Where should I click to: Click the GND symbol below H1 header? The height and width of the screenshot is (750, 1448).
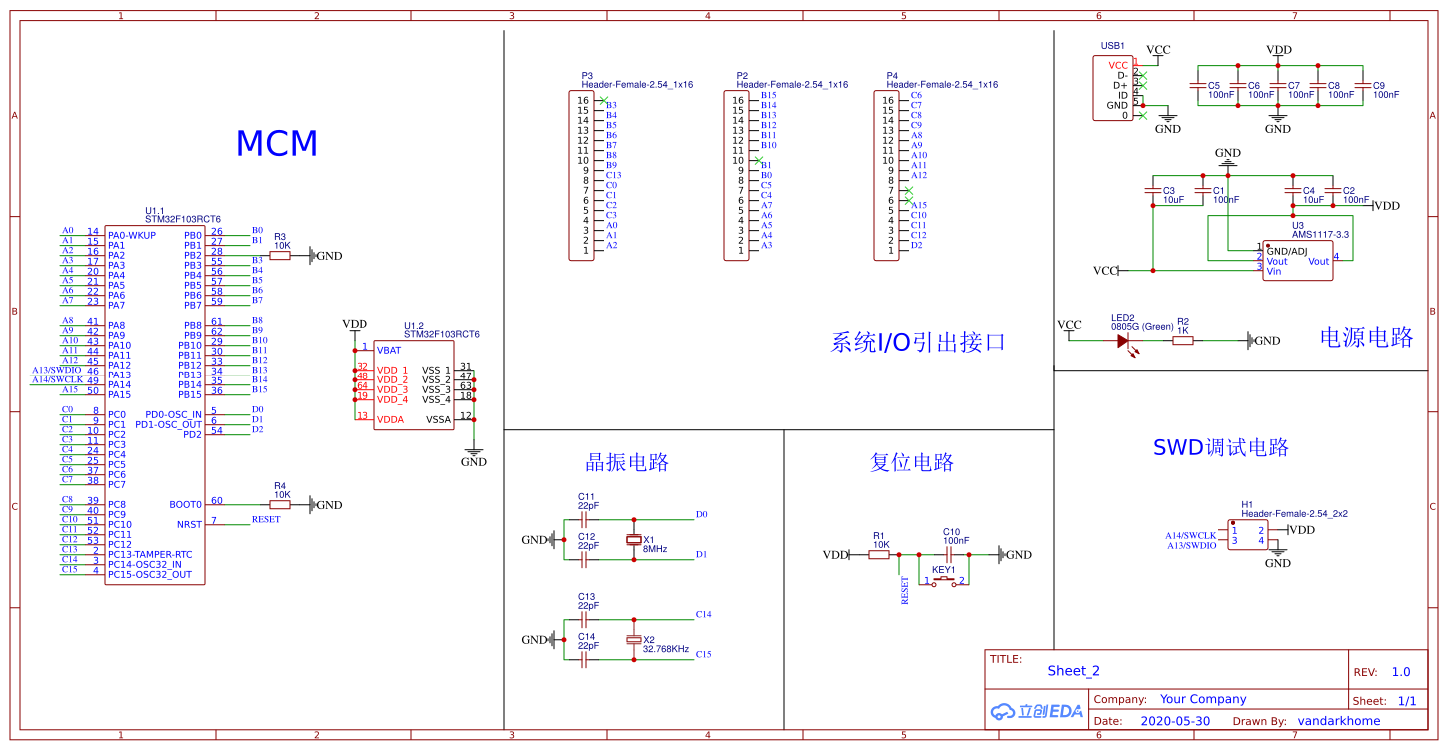(1278, 557)
